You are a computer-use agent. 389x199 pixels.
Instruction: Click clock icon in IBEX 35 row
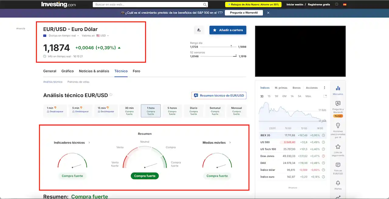pos(323,135)
